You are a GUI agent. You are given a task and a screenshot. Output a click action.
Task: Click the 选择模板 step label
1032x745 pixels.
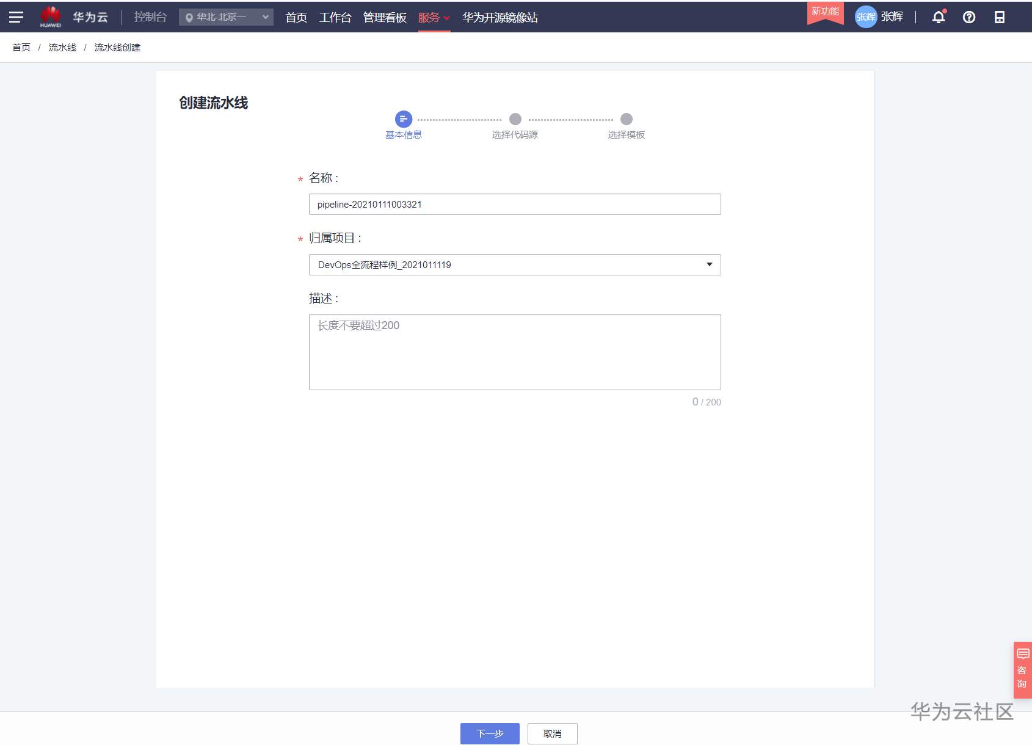pos(627,135)
